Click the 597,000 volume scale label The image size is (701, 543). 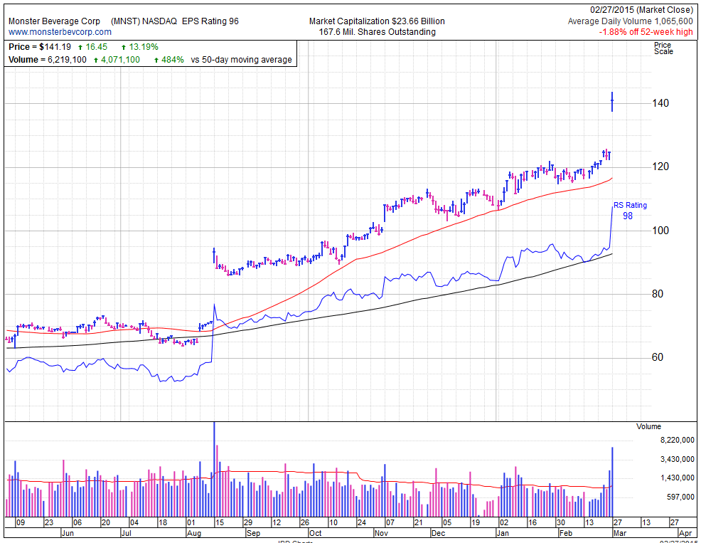tap(683, 497)
